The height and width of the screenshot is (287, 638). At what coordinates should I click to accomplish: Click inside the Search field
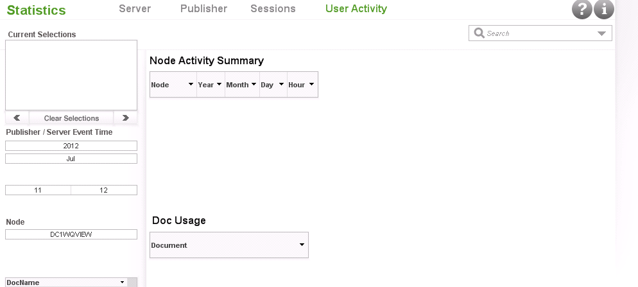coord(539,33)
